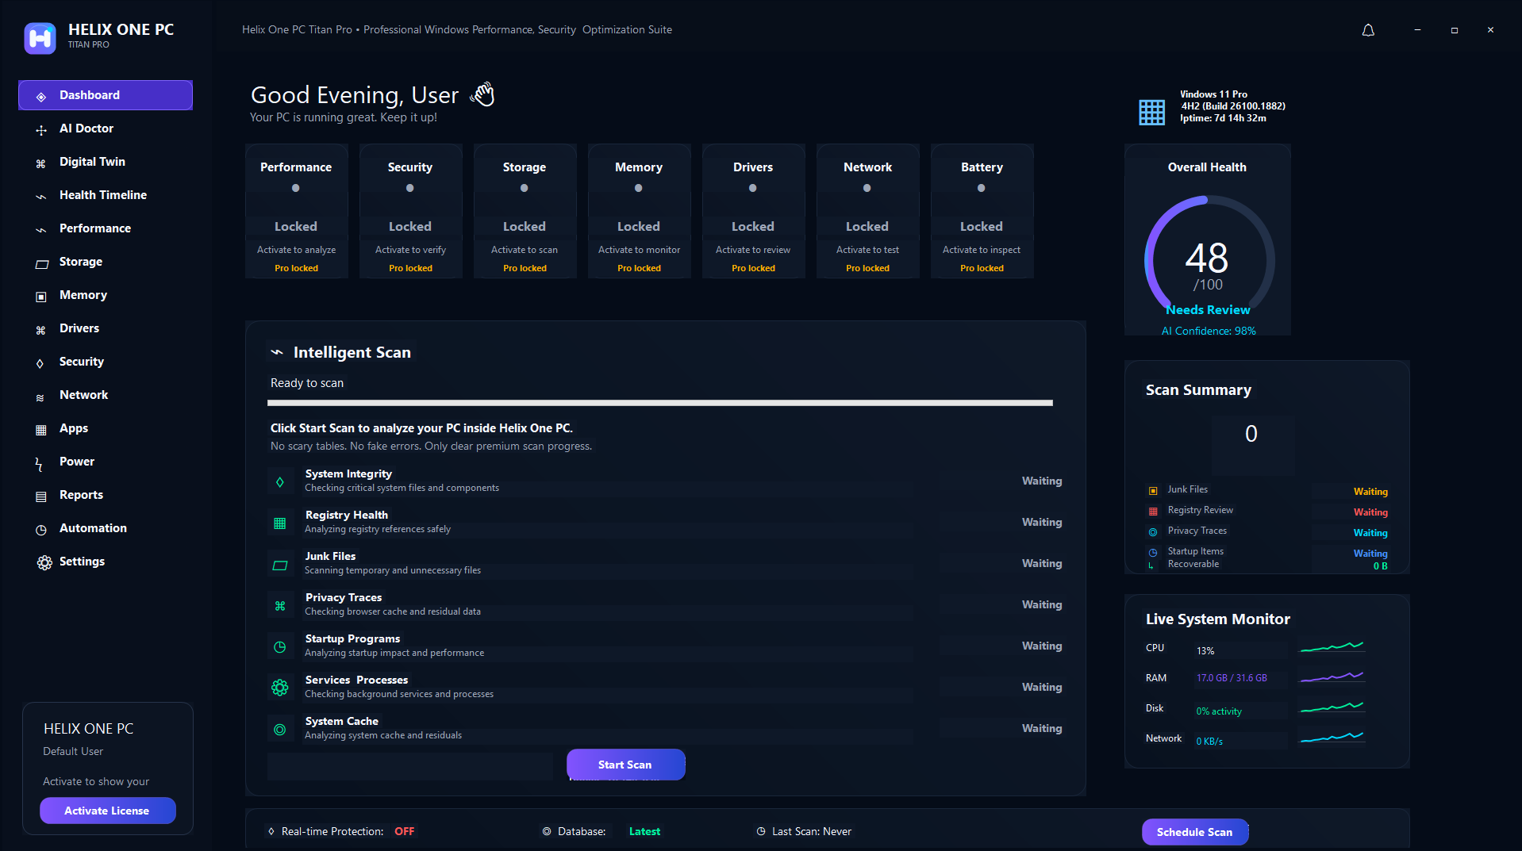1522x851 pixels.
Task: Click the Privacy Traces icon in Scan Summary
Action: [x=1153, y=531]
